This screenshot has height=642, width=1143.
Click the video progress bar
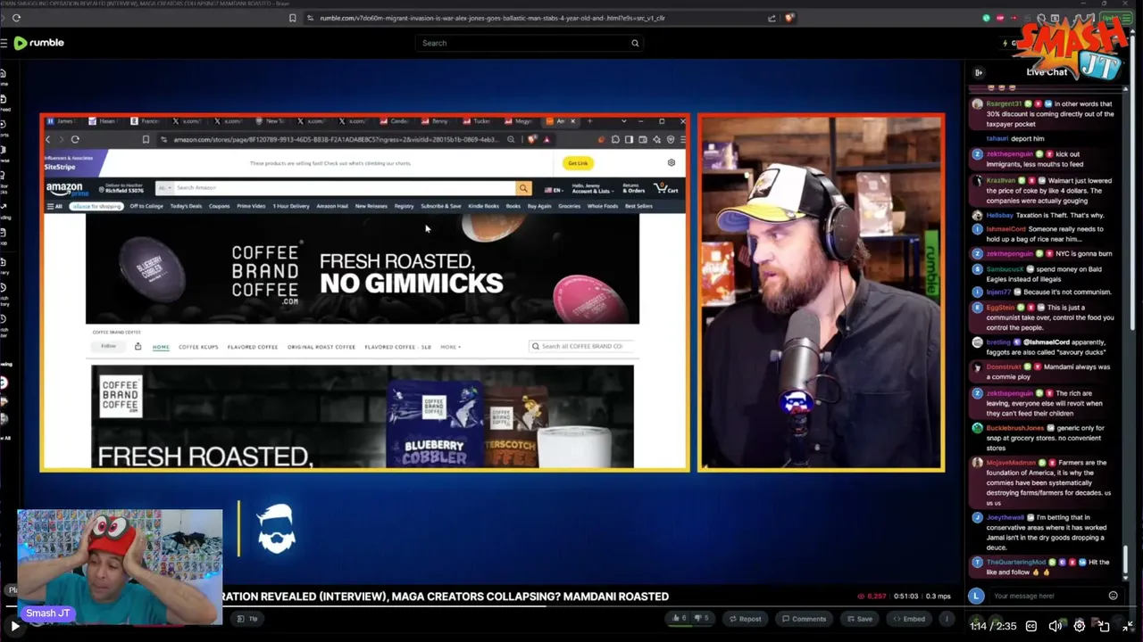(x=571, y=606)
